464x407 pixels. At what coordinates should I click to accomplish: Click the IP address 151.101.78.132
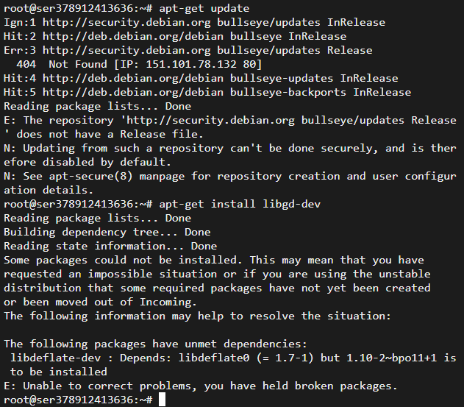(x=191, y=64)
